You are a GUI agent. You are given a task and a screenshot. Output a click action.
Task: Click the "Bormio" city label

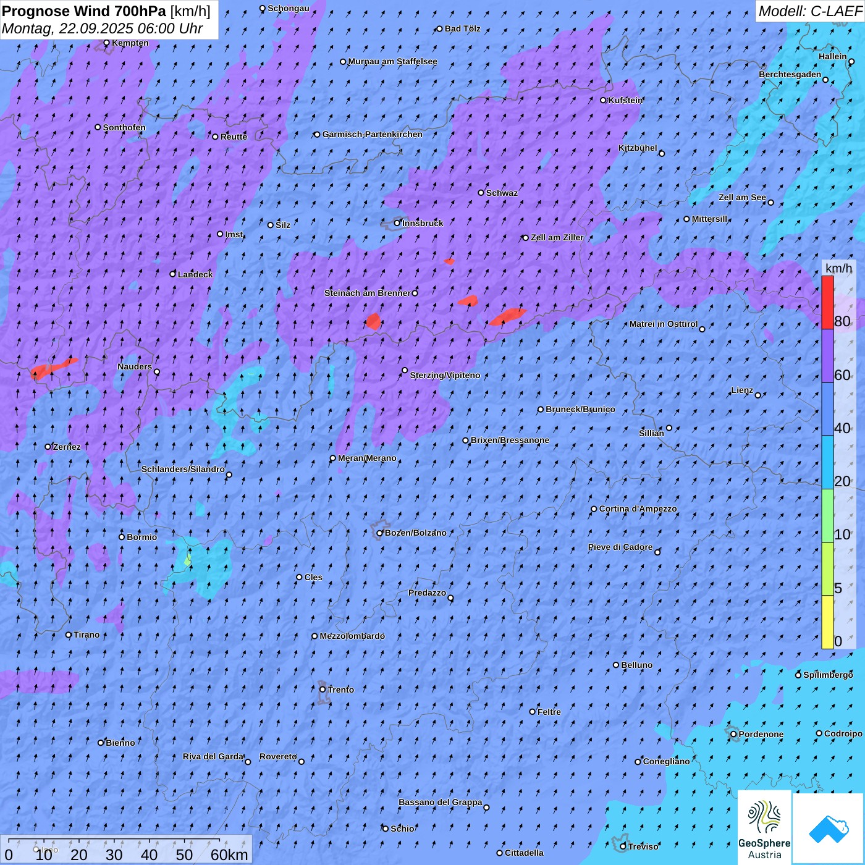point(141,537)
